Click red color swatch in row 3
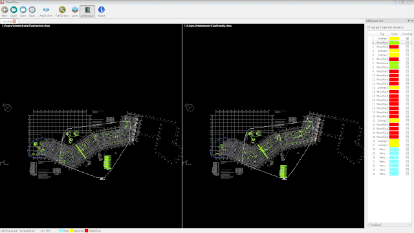The image size is (414, 233). point(394,47)
